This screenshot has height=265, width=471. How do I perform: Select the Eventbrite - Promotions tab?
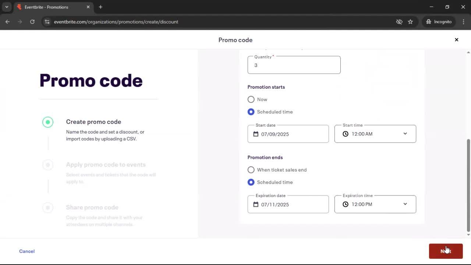pos(53,7)
